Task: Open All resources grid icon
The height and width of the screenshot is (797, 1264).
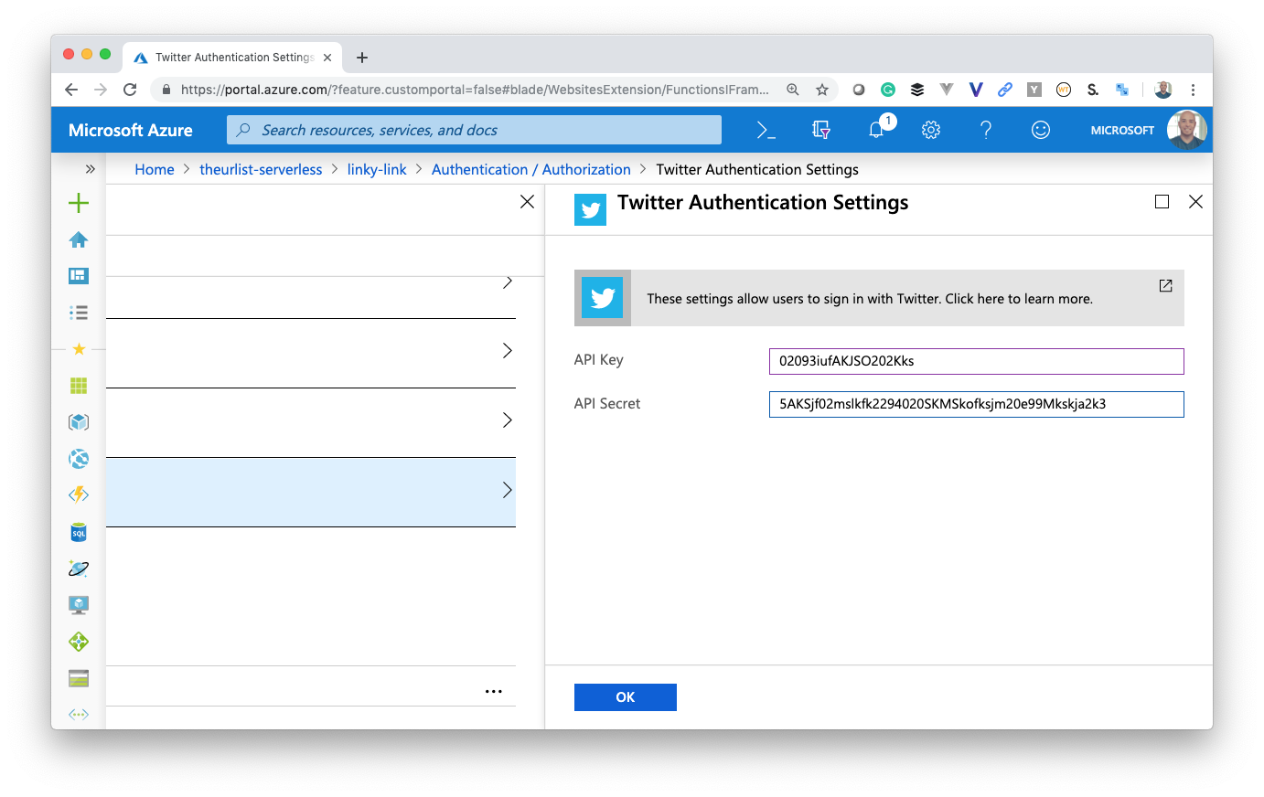Action: (79, 386)
